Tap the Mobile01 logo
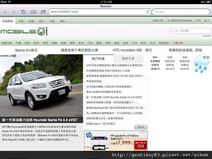The height and width of the screenshot is (159, 212). tap(24, 31)
